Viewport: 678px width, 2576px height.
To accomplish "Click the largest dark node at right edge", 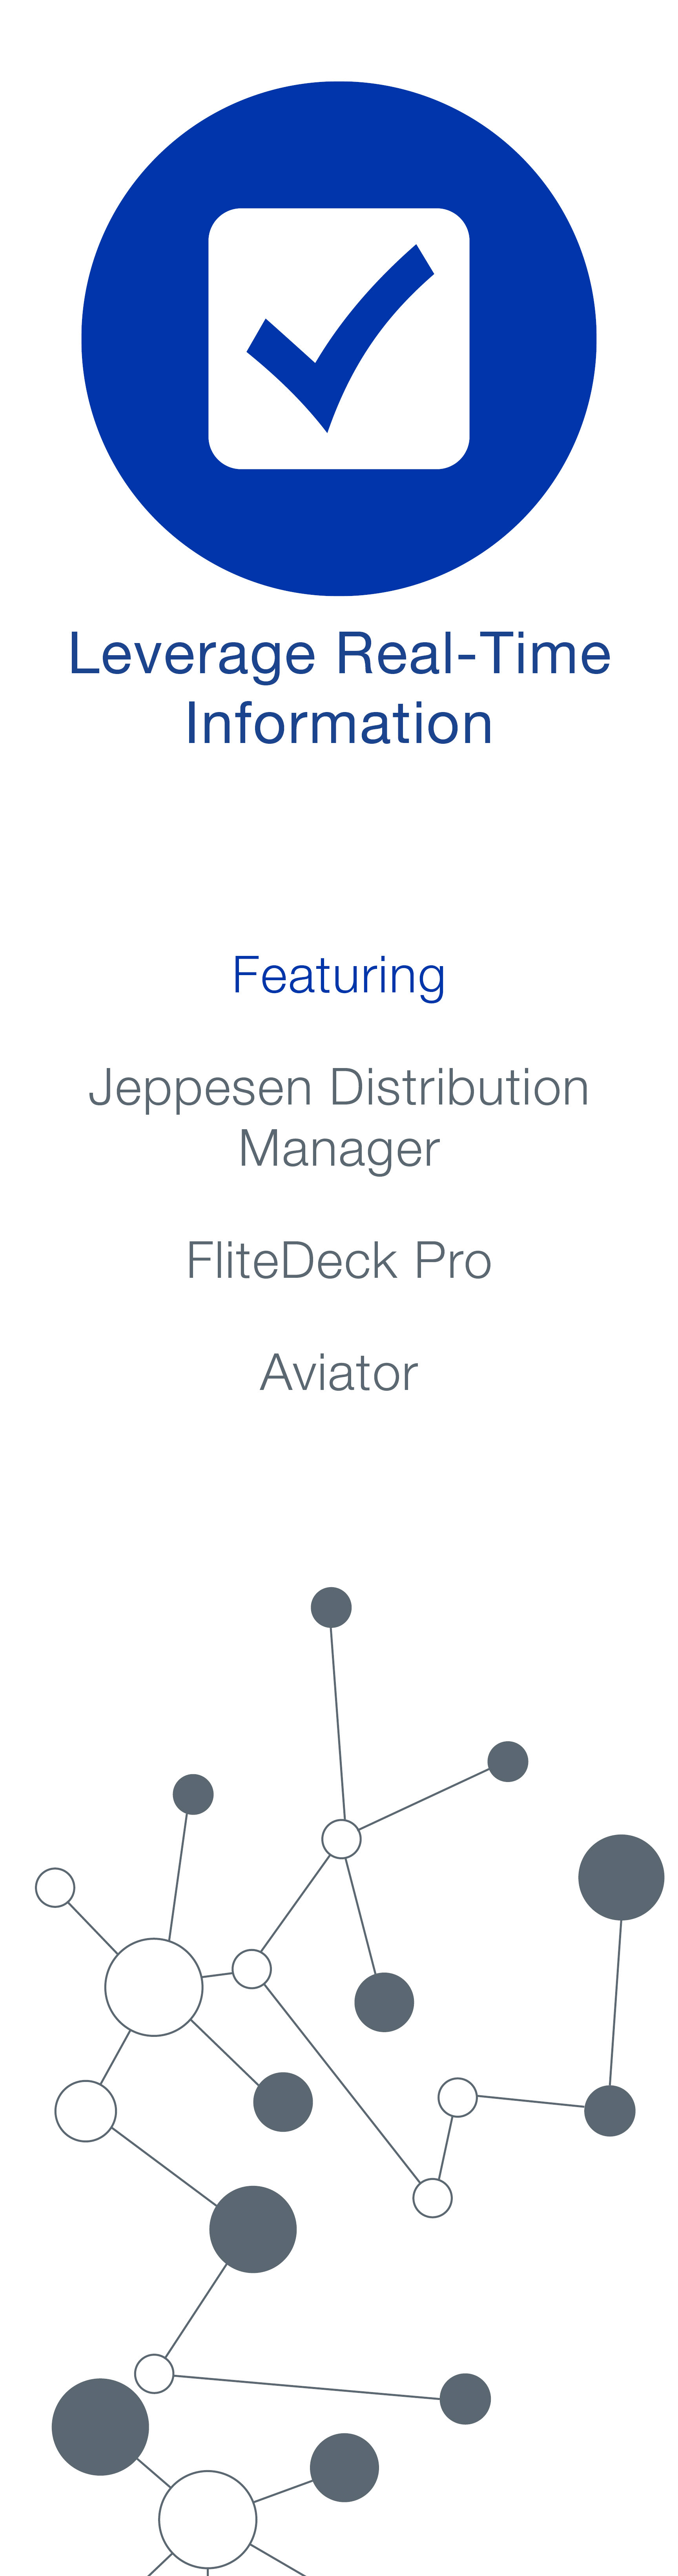I will tap(621, 1877).
